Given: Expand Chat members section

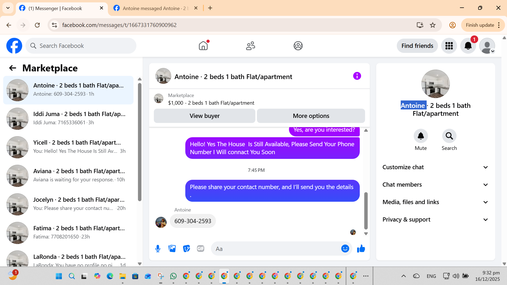Looking at the screenshot, I should pyautogui.click(x=435, y=185).
